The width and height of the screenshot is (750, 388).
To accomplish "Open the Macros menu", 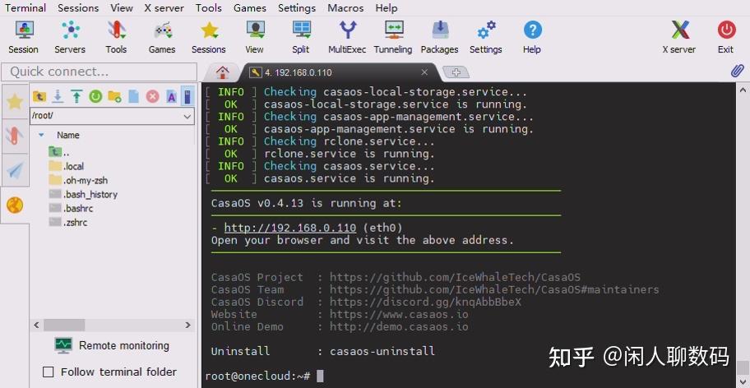I will pyautogui.click(x=345, y=8).
